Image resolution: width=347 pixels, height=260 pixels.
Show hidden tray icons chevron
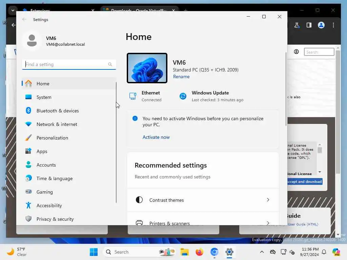(x=262, y=252)
